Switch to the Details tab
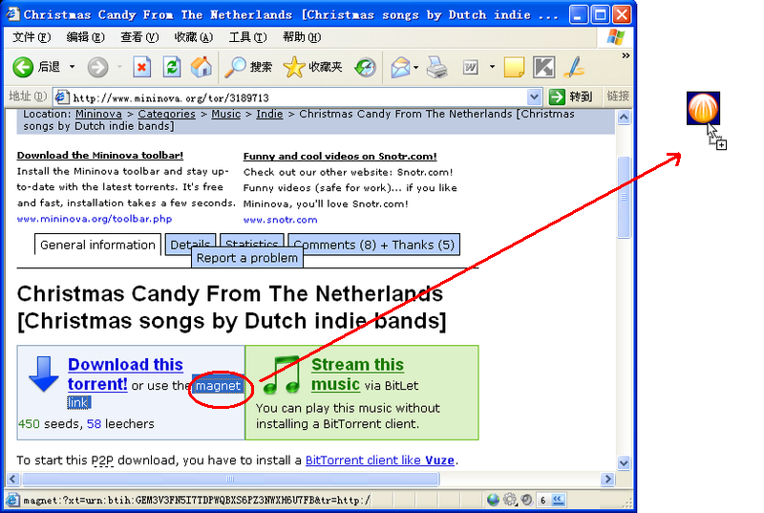Image resolution: width=764 pixels, height=513 pixels. tap(190, 241)
